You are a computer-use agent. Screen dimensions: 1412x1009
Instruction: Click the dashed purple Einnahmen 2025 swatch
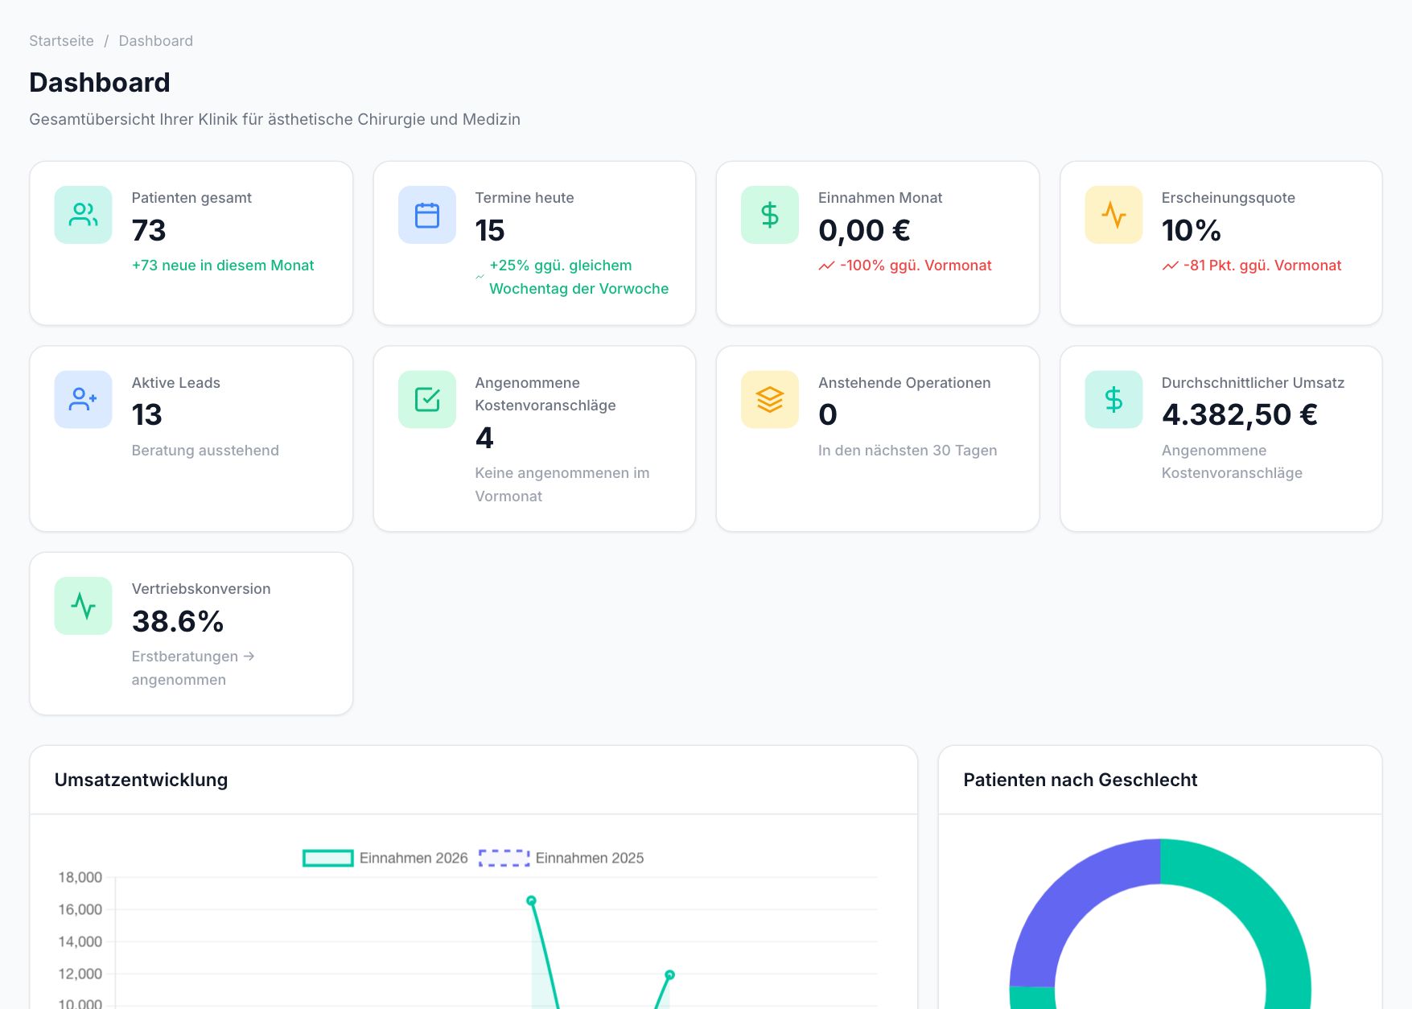(504, 859)
